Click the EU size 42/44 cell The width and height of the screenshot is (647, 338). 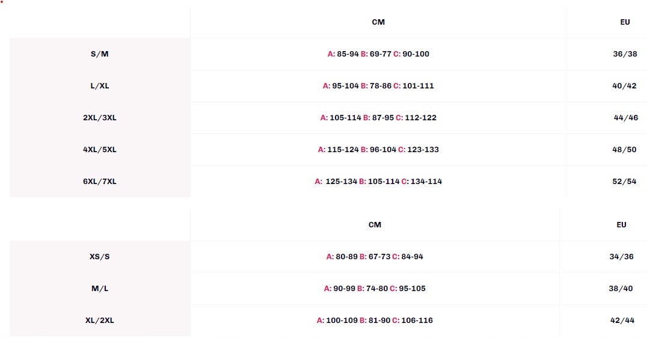point(622,320)
